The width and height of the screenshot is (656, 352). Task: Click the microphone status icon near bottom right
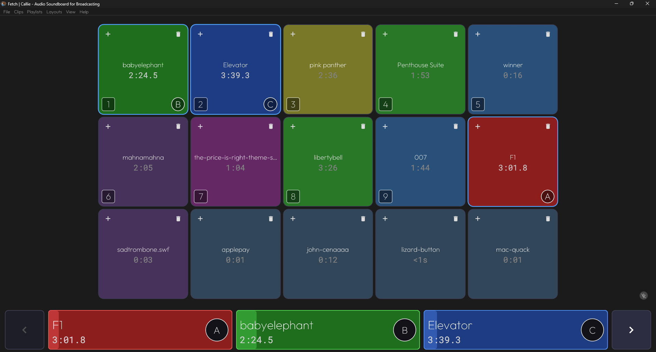644,296
